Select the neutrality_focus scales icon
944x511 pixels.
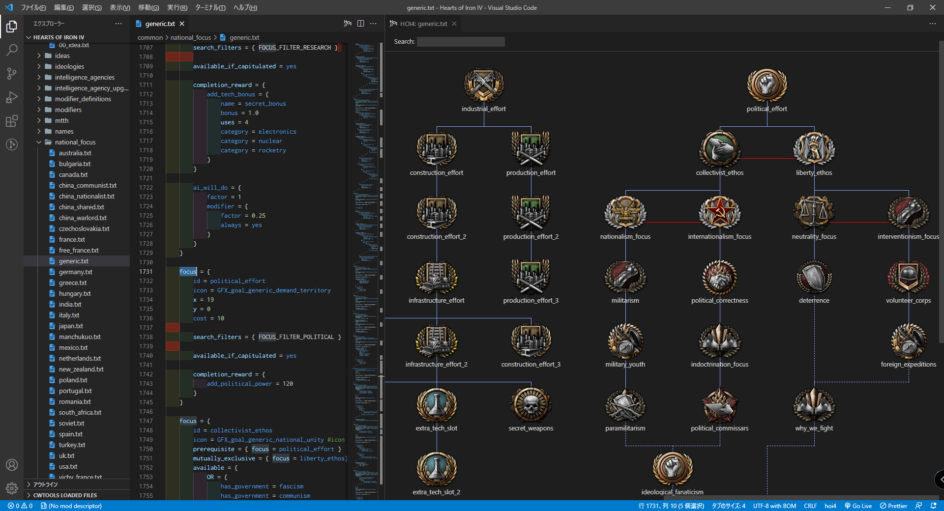point(814,213)
